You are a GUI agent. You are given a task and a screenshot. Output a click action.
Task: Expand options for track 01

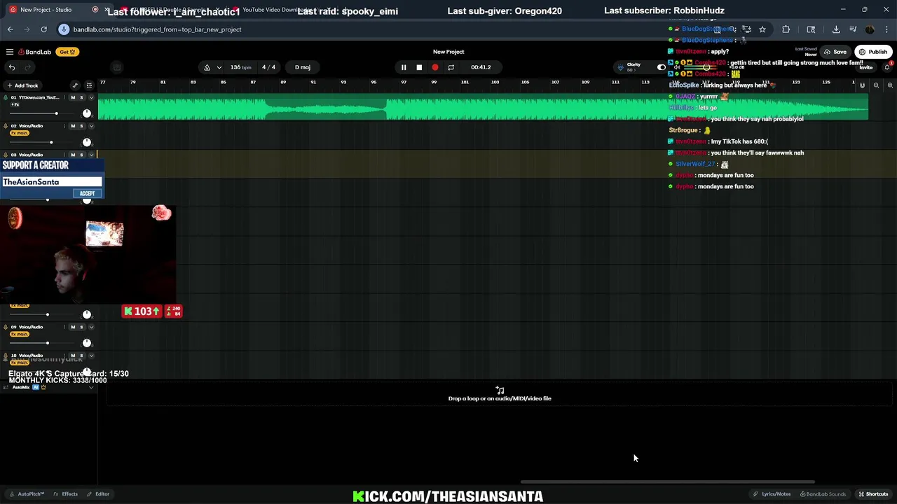91,97
